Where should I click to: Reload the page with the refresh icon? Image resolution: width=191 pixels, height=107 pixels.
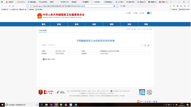(10, 6)
